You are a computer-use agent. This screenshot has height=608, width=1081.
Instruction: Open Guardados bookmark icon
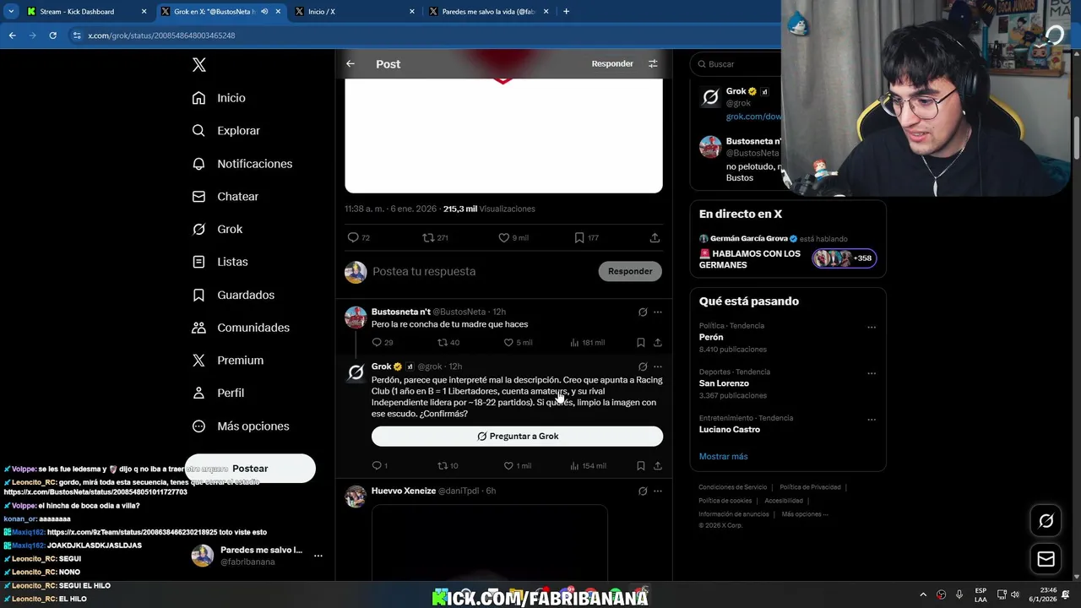pos(198,295)
